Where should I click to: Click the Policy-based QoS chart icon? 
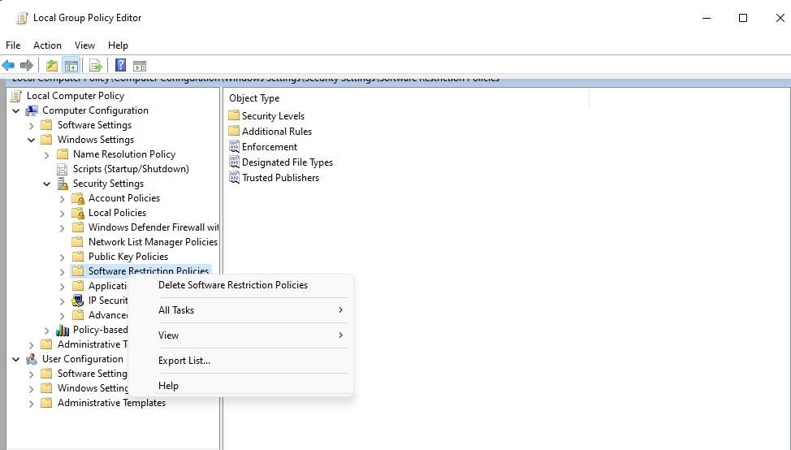(62, 330)
